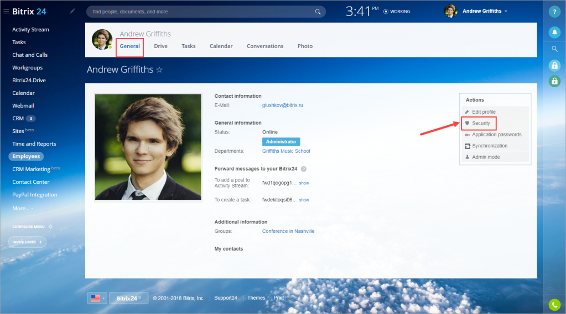Click the blue lock icon in right sidebar
Screen dimensions: 566x314
(554, 65)
